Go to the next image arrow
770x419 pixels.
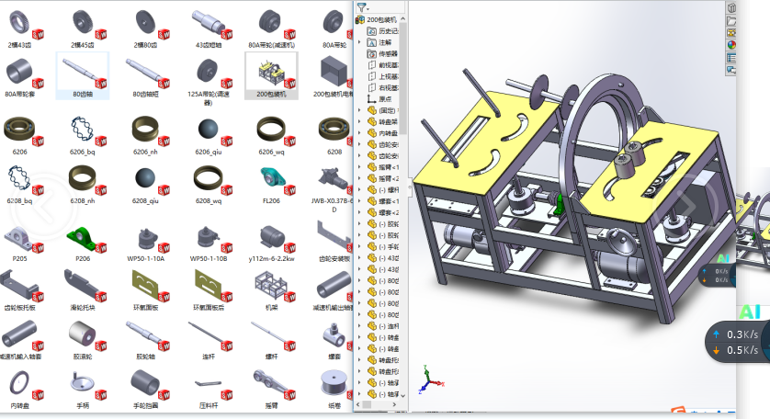(685, 205)
